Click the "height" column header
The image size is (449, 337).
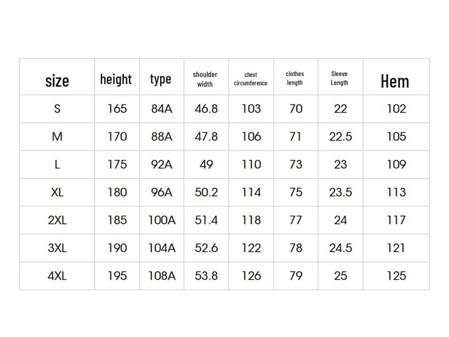(x=116, y=79)
